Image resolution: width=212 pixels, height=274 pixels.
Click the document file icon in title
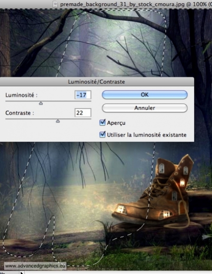point(55,4)
